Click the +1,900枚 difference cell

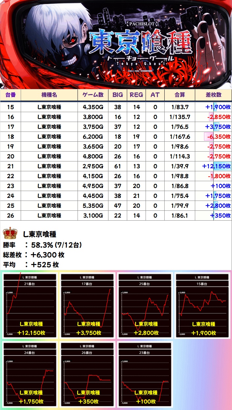214,107
